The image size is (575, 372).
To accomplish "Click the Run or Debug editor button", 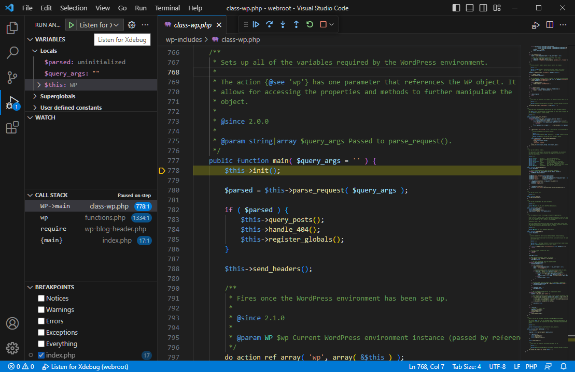I will coord(536,25).
